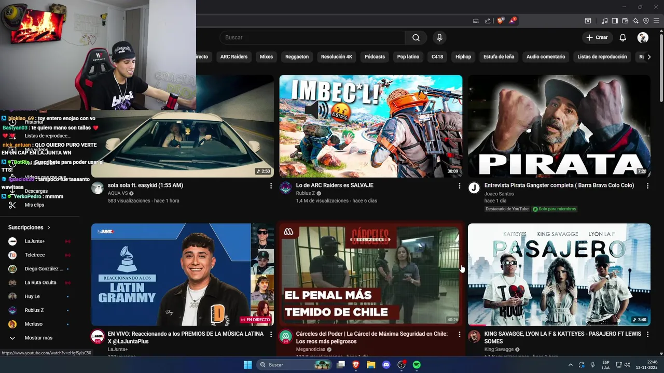Viewport: 664px width, 373px height.
Task: Select the Listas de reproducción filter chip
Action: coord(602,57)
